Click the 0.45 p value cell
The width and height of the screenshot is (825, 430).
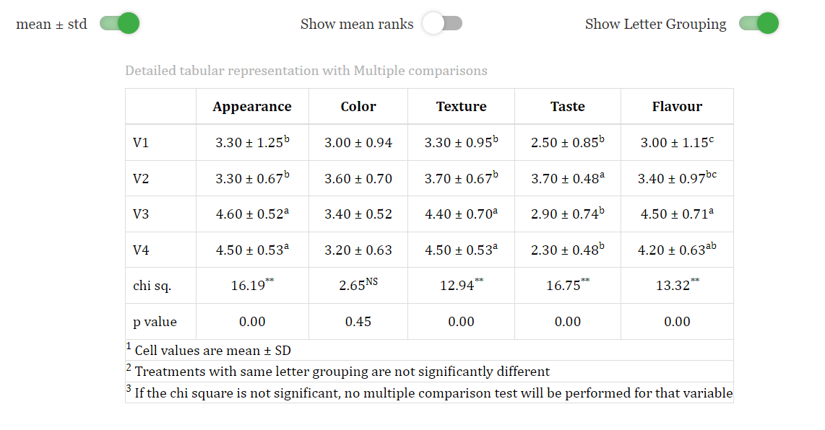pos(358,322)
